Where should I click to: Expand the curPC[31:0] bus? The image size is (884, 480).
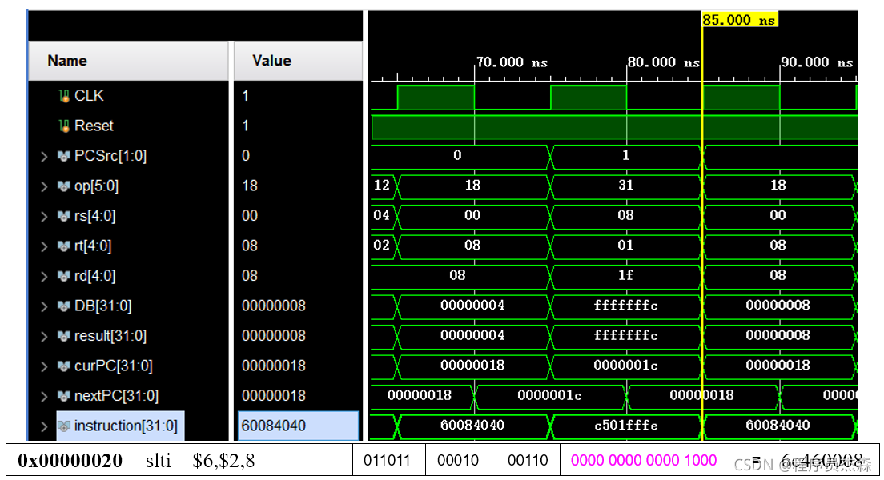[x=44, y=366]
